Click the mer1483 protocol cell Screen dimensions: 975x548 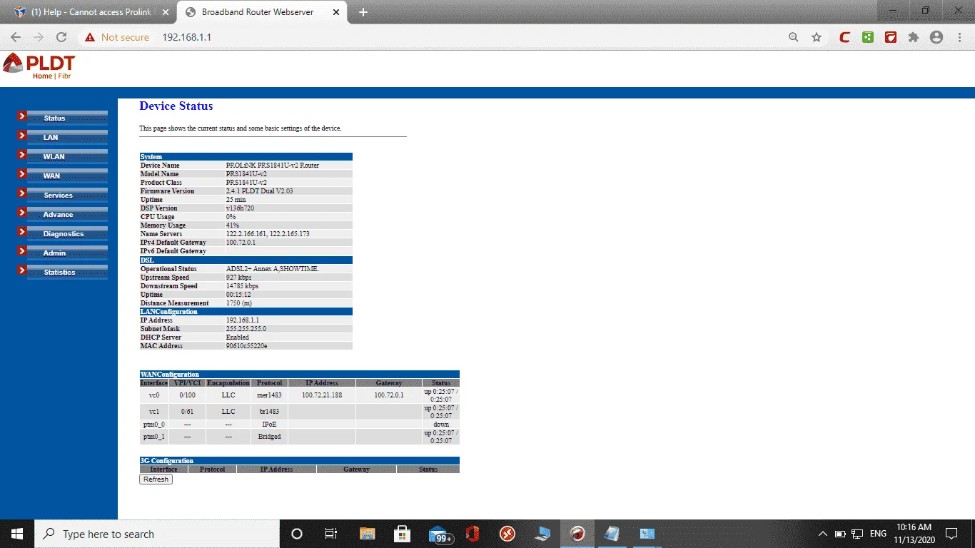click(269, 395)
